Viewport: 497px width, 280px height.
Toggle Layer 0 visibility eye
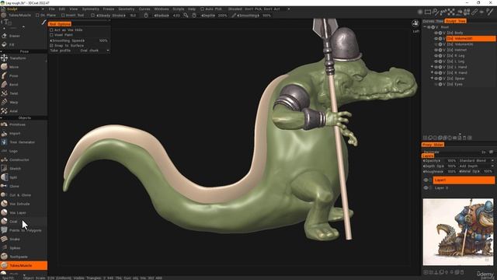click(x=426, y=188)
